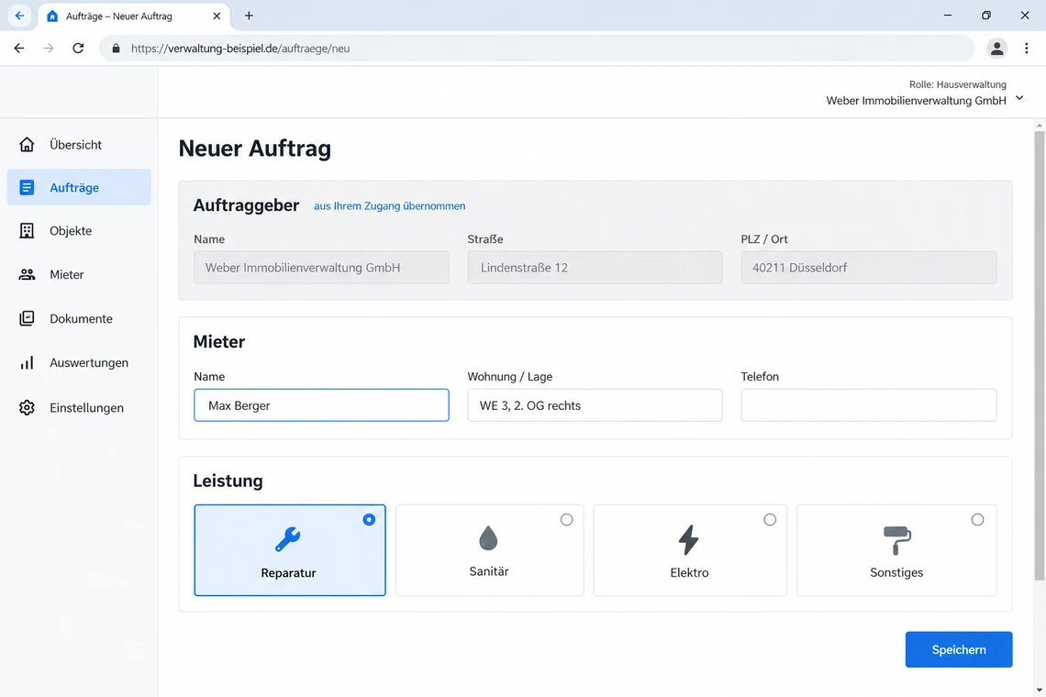Click the Mieter people icon in sidebar
This screenshot has height=697, width=1046.
[27, 274]
